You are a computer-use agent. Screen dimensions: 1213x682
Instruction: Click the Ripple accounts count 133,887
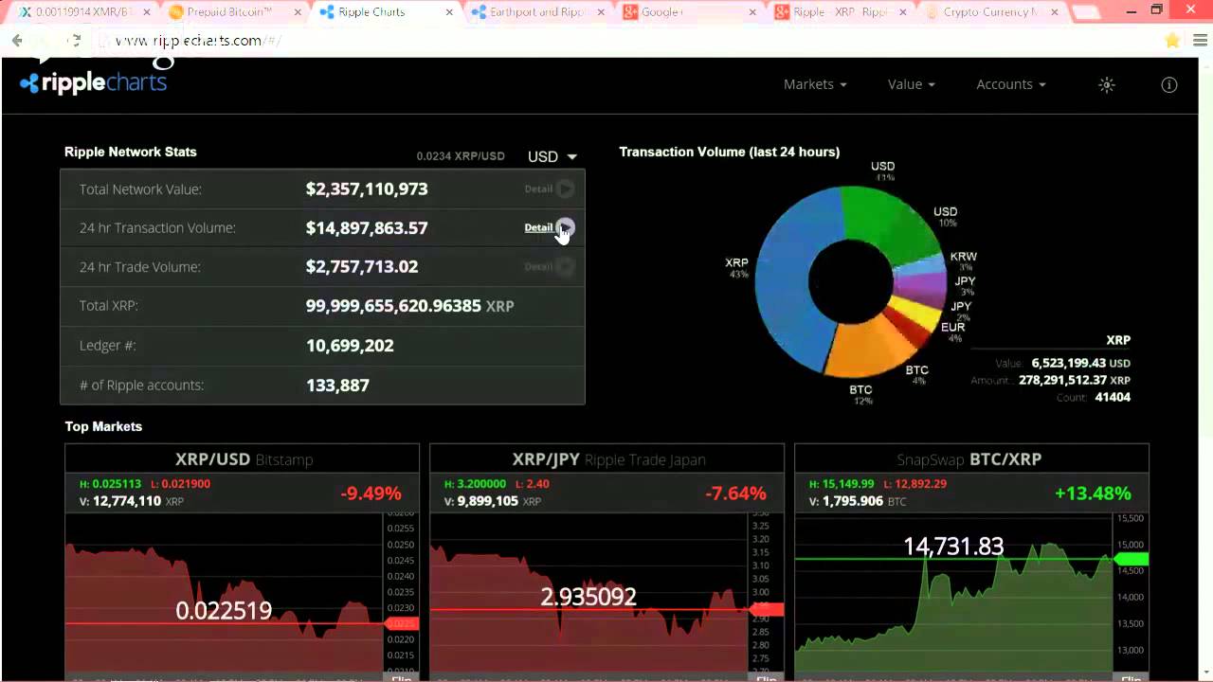point(337,386)
